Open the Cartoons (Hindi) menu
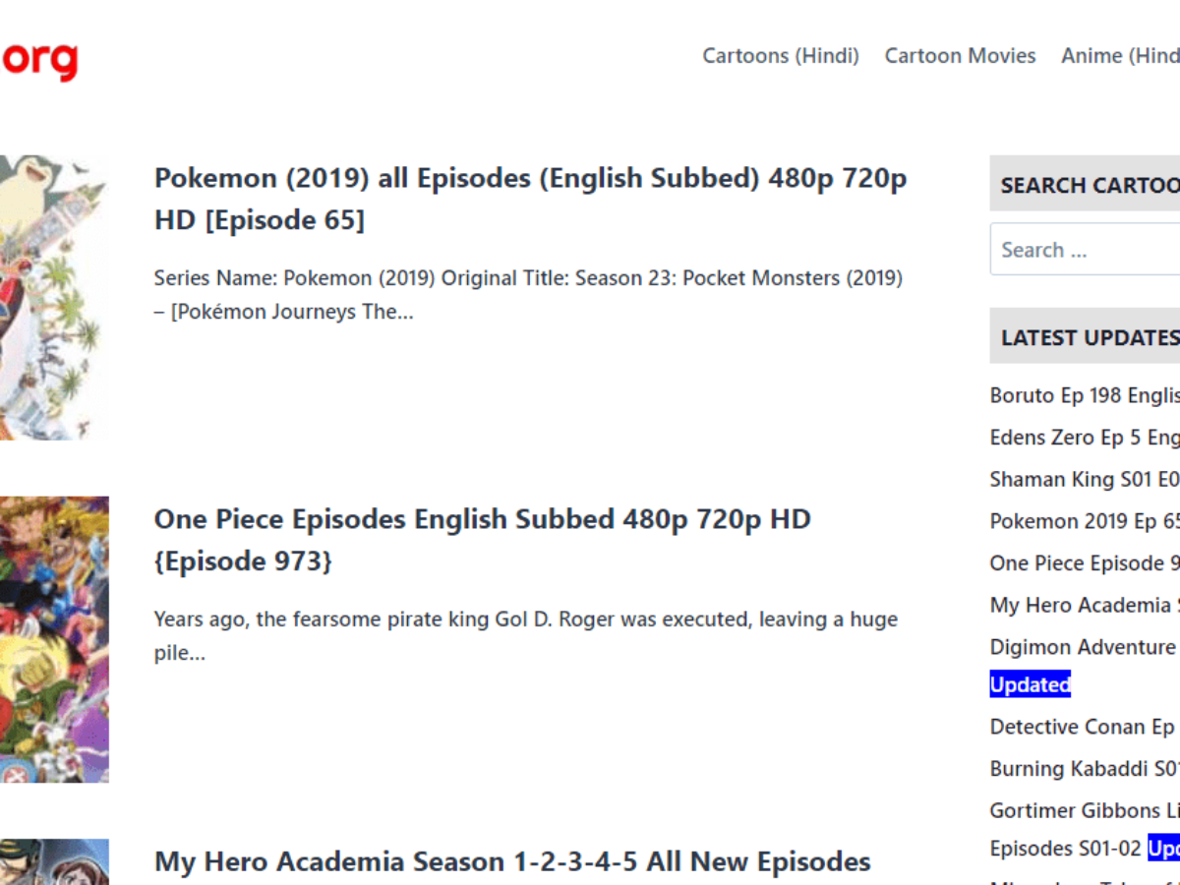This screenshot has height=885, width=1180. tap(781, 56)
